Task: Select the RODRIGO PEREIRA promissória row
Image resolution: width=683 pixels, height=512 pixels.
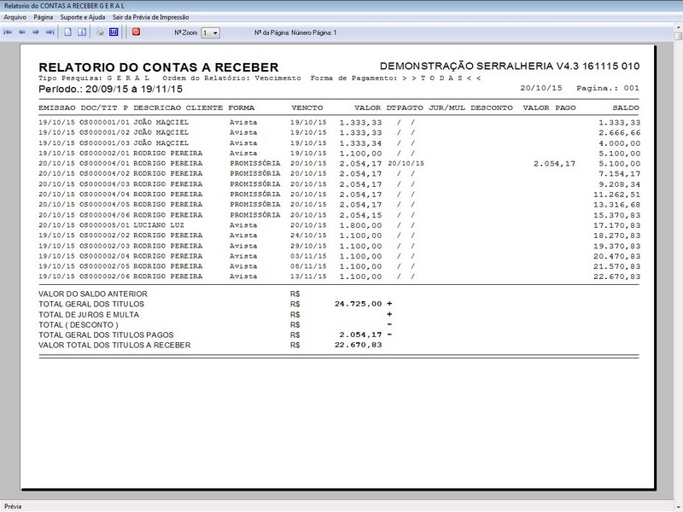Action: click(256, 161)
